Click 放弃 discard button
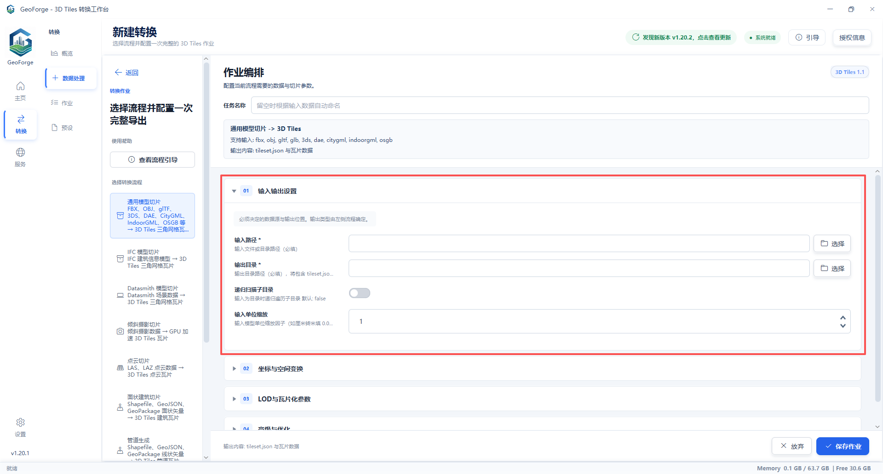 point(791,446)
